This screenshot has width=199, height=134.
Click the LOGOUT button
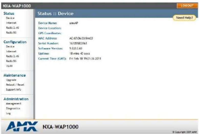click(187, 6)
